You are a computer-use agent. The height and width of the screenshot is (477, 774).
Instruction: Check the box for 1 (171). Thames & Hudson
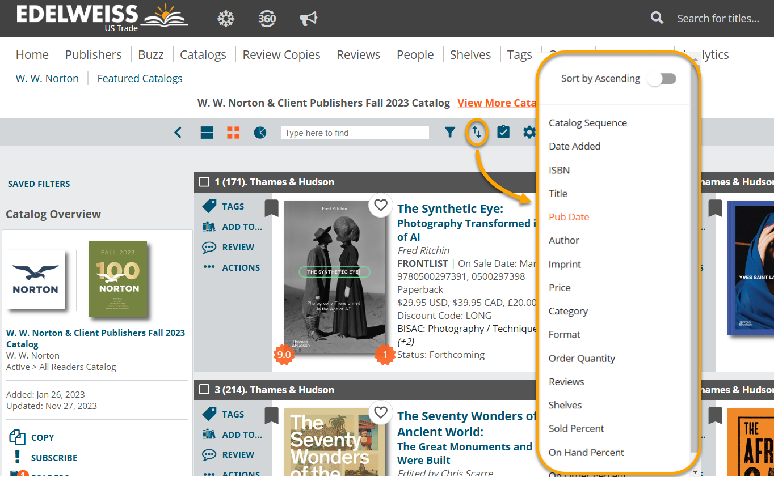(204, 182)
